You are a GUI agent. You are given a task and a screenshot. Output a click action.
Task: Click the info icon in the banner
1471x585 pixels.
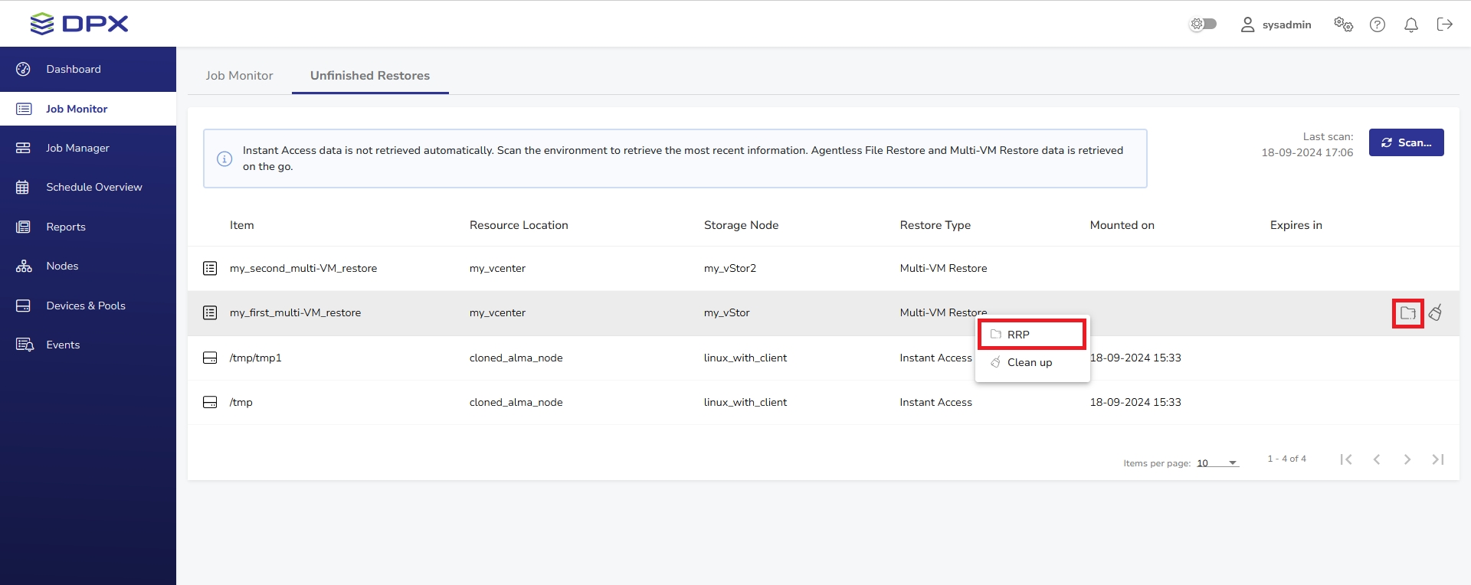[224, 159]
